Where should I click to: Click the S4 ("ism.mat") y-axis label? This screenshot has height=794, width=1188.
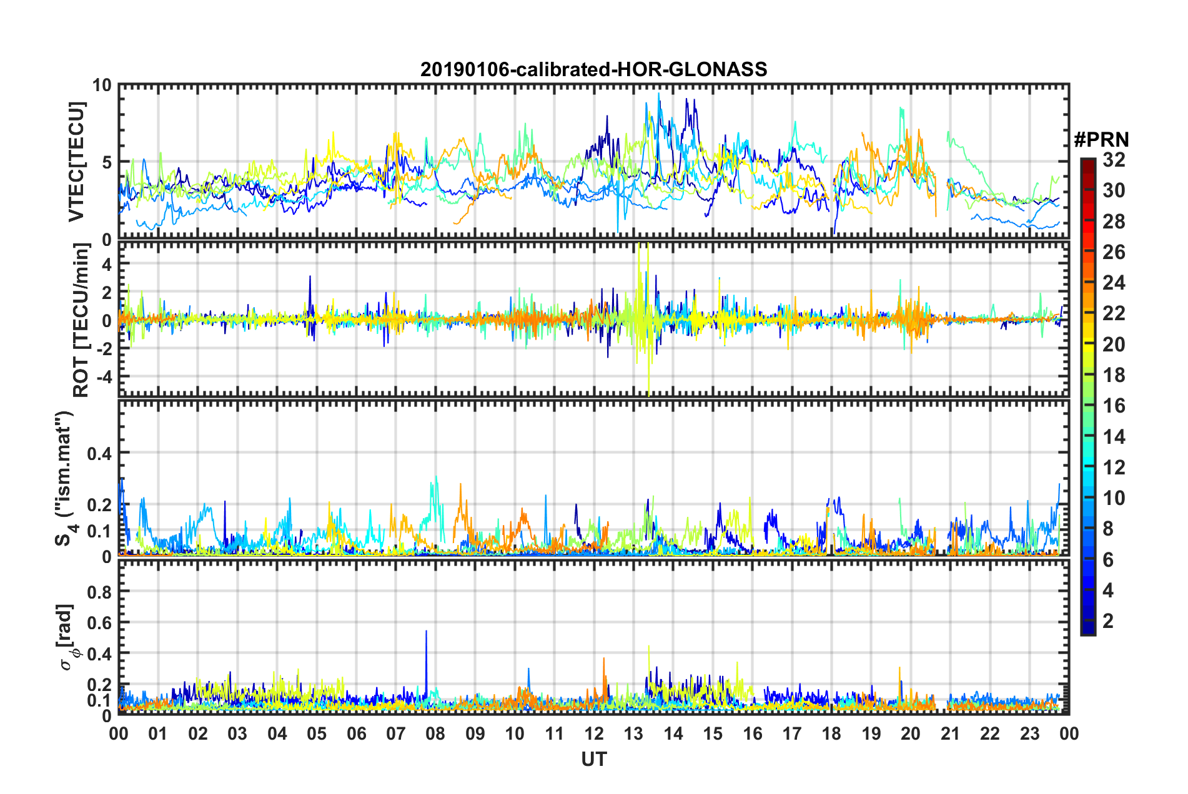pos(65,478)
